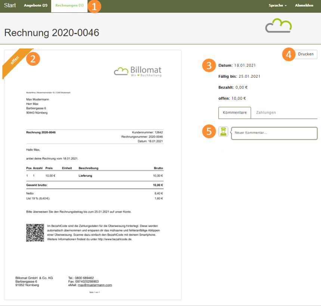Select the Bezahlt 0,00 € value
The image size is (321, 306).
click(x=241, y=87)
